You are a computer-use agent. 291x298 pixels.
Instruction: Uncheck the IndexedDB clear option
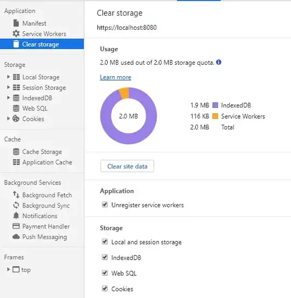point(105,258)
